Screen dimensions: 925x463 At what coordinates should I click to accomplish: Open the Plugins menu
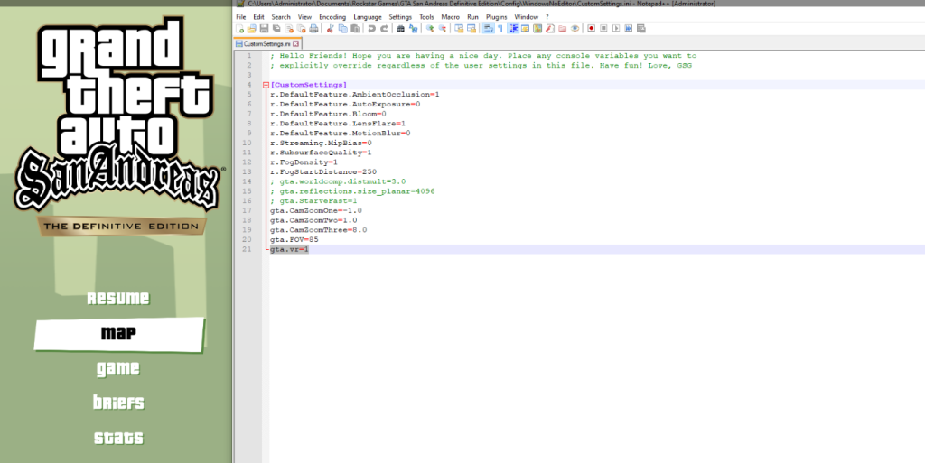coord(496,17)
